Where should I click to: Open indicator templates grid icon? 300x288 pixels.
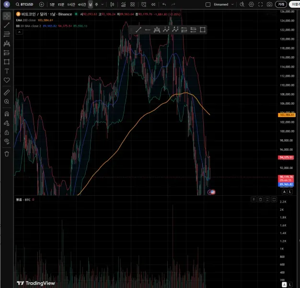point(132,4)
